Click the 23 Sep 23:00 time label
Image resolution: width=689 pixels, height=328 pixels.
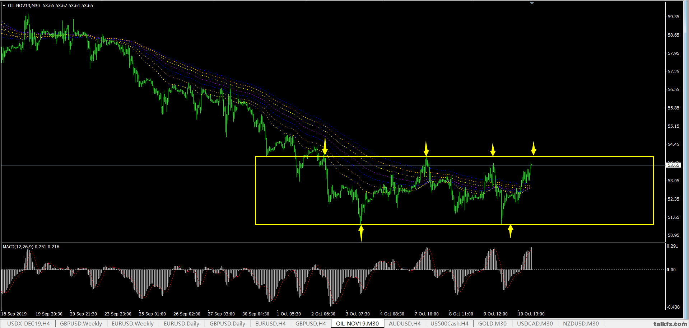pos(118,314)
